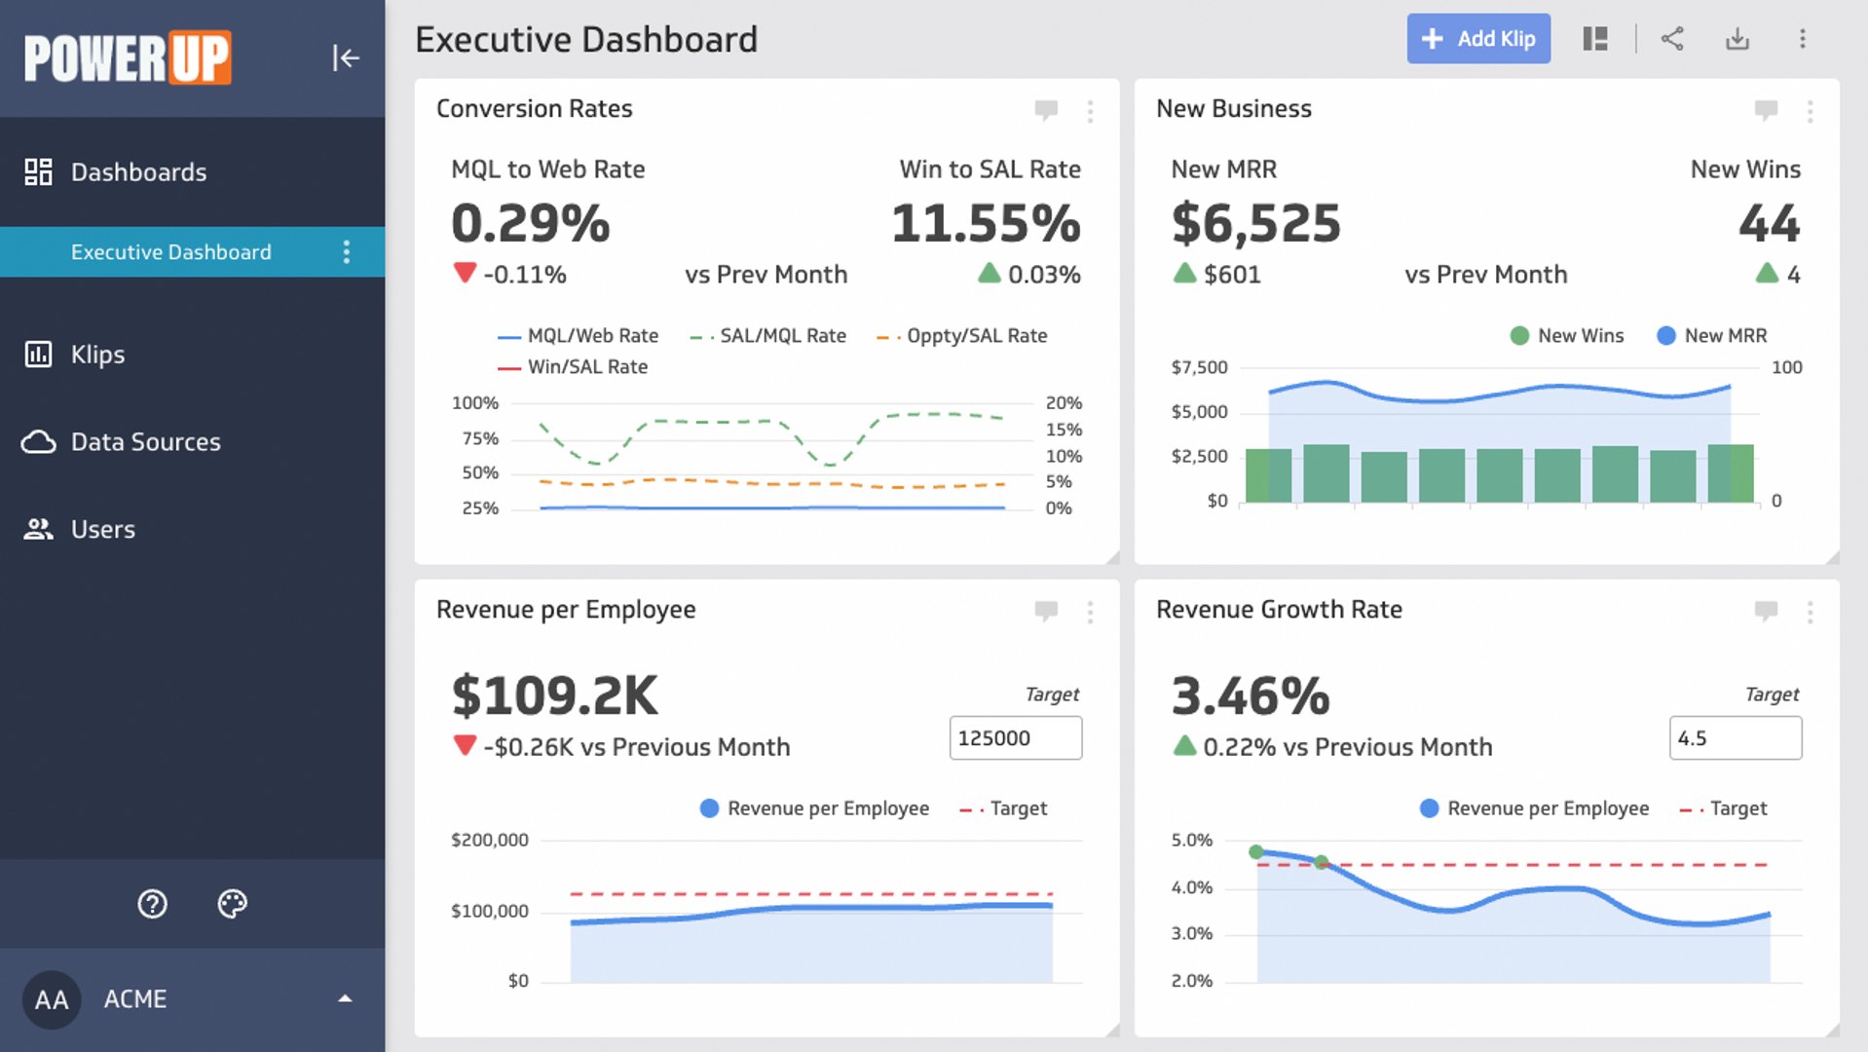Open the three-dot menu for New Business widget
This screenshot has width=1868, height=1052.
[x=1809, y=111]
